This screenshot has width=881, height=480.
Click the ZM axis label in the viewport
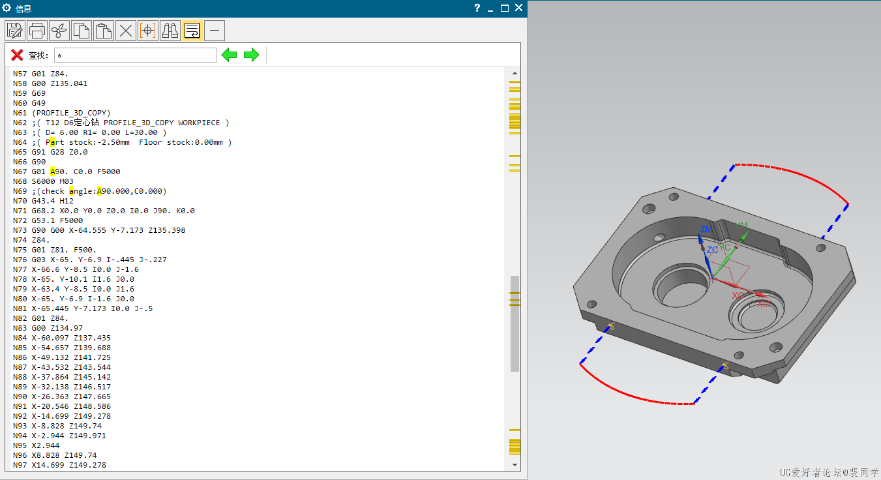point(706,230)
